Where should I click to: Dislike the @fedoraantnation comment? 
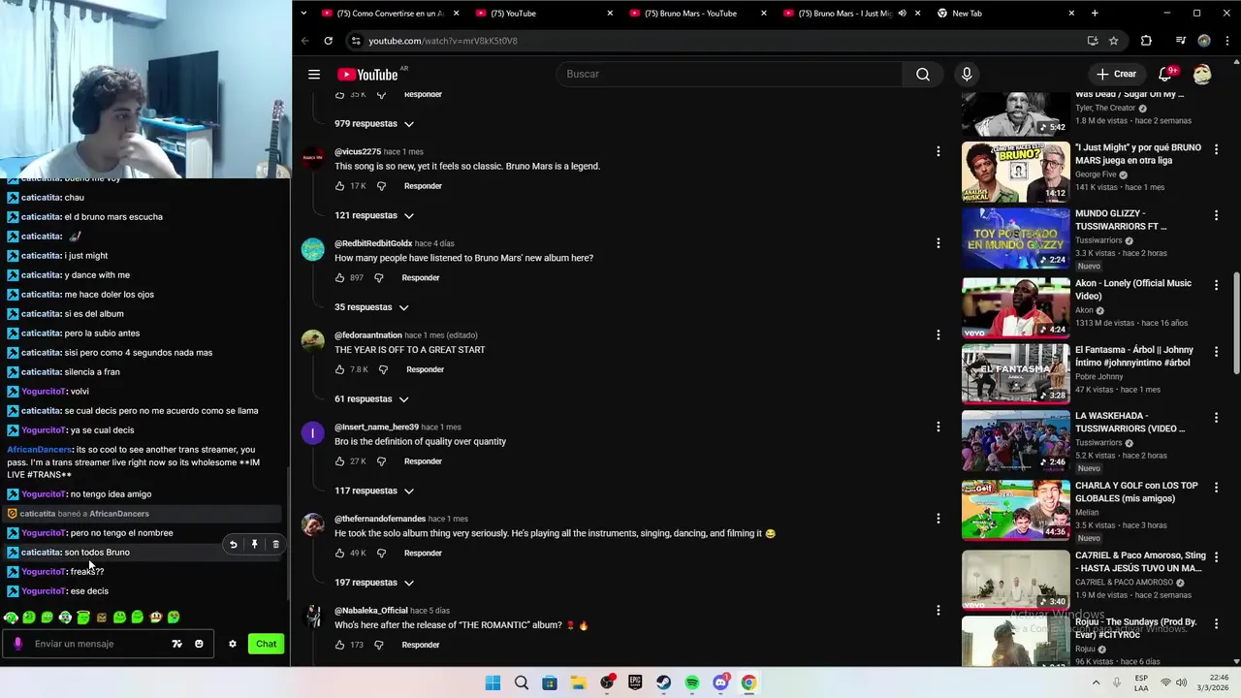click(x=383, y=369)
